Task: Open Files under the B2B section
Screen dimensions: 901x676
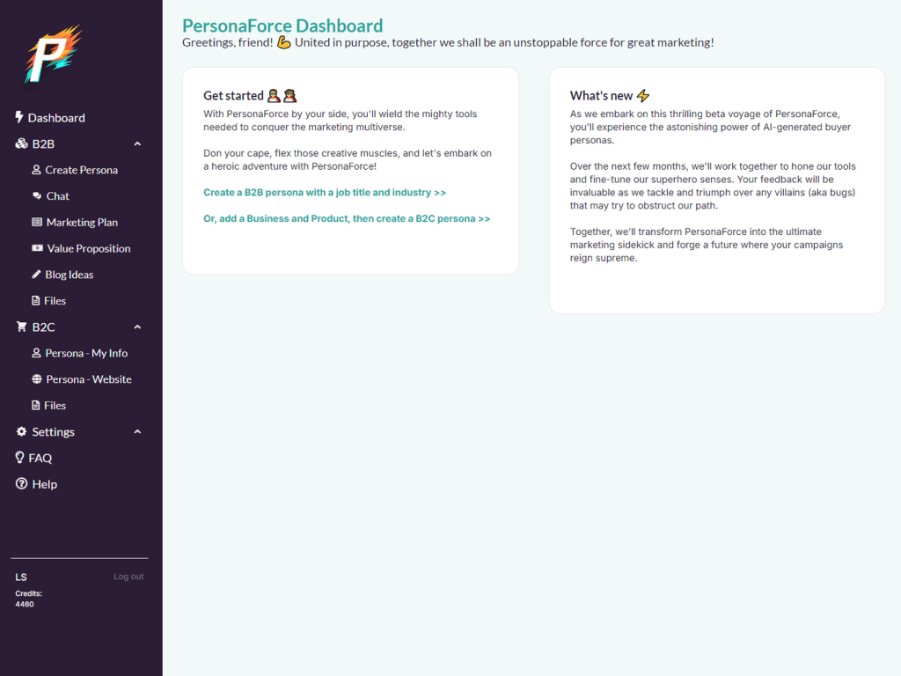Action: tap(55, 301)
